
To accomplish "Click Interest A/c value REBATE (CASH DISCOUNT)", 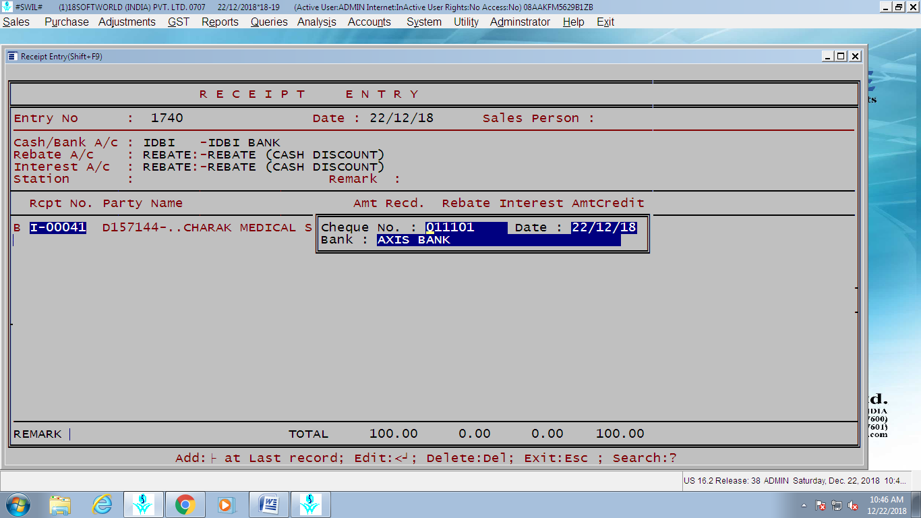I will [264, 167].
